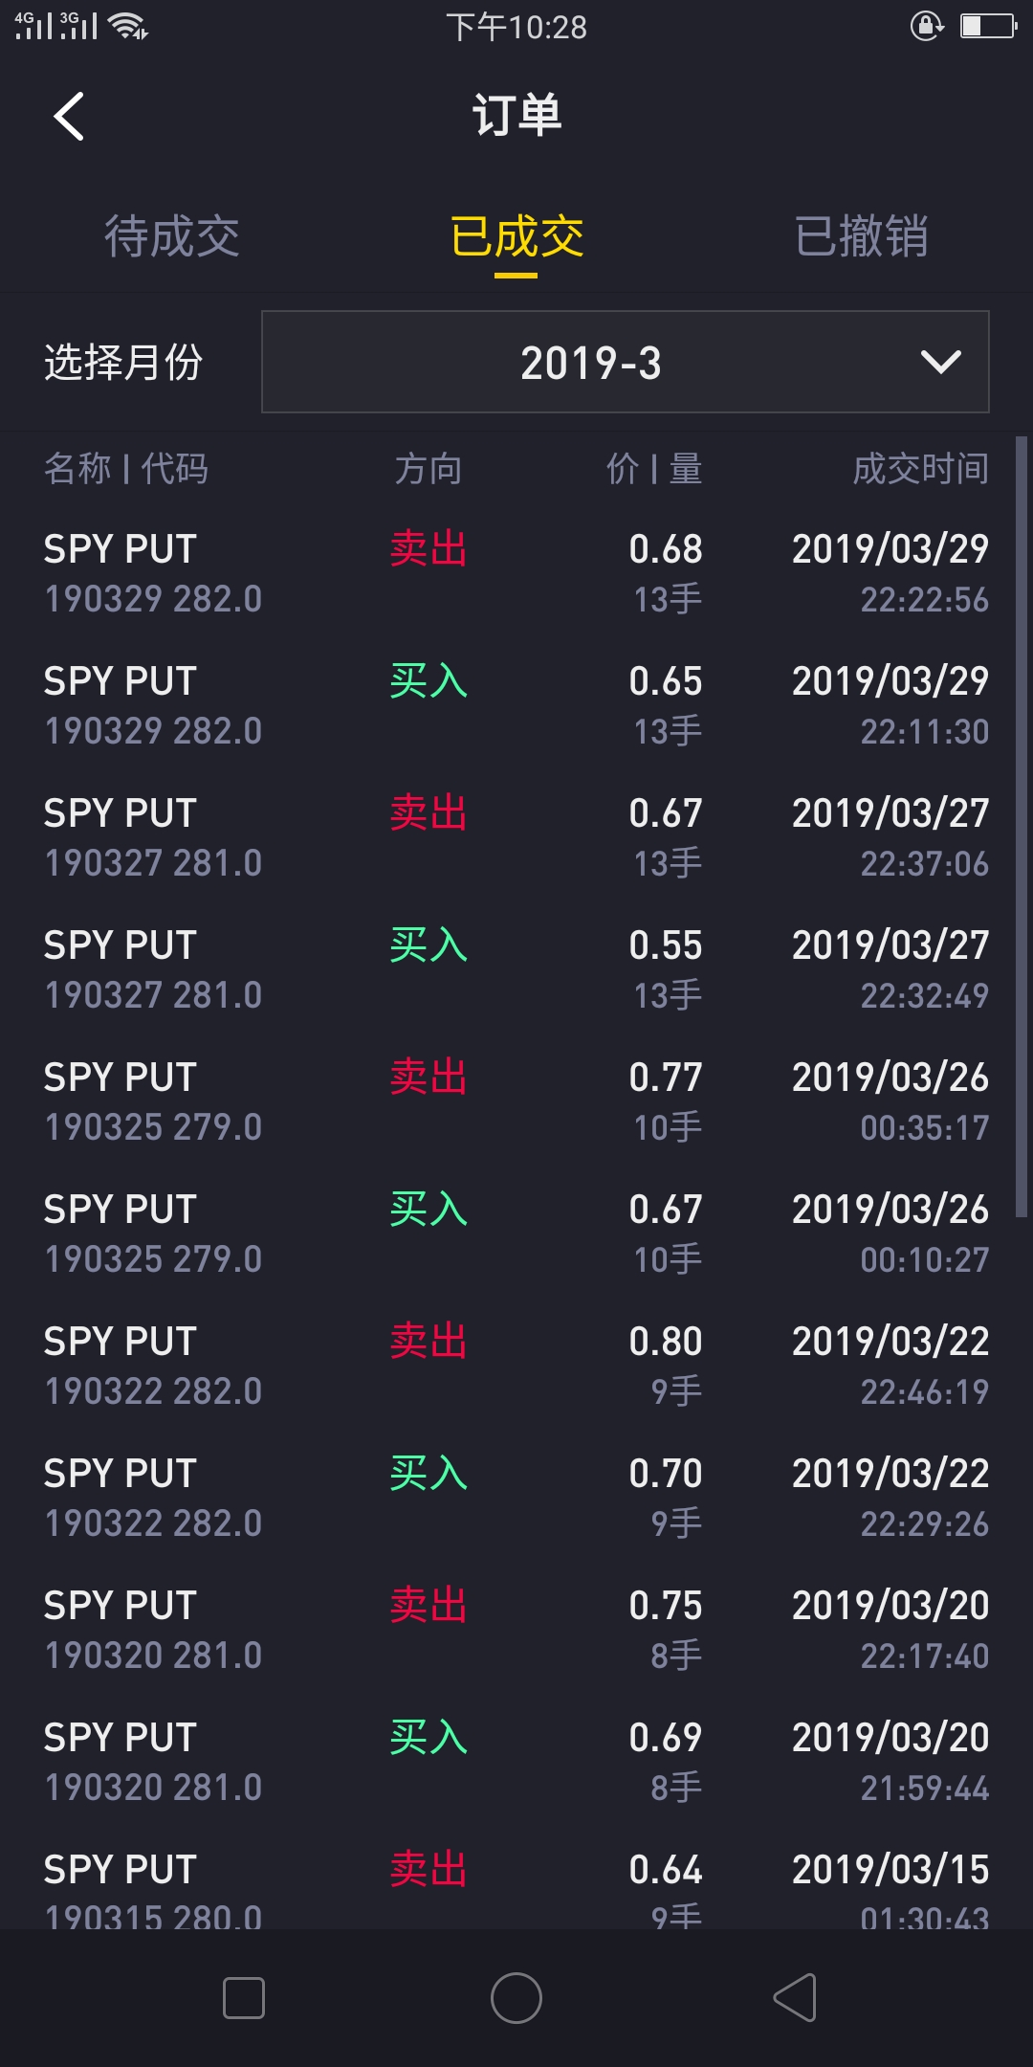
Task: Tap the Android home circle icon
Action: (x=516, y=1998)
